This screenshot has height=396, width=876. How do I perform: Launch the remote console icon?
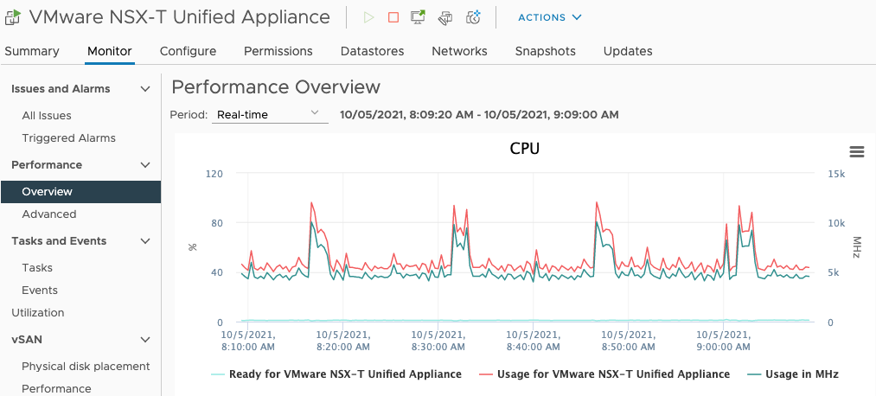point(418,17)
